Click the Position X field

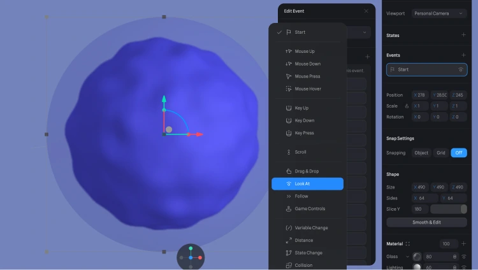(420, 95)
